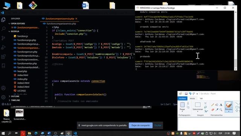Close the functioncompaniasenvio.php editor tab

tap(76, 19)
